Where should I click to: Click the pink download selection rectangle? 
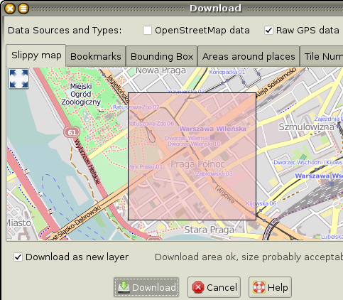tap(192, 156)
